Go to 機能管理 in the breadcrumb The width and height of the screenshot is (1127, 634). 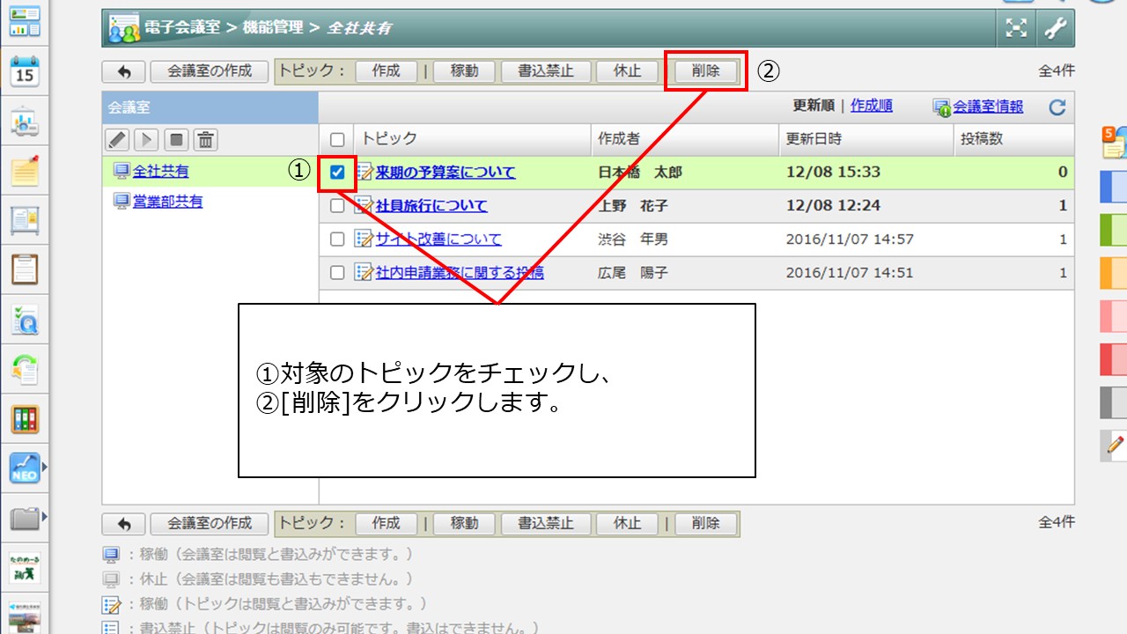[273, 28]
